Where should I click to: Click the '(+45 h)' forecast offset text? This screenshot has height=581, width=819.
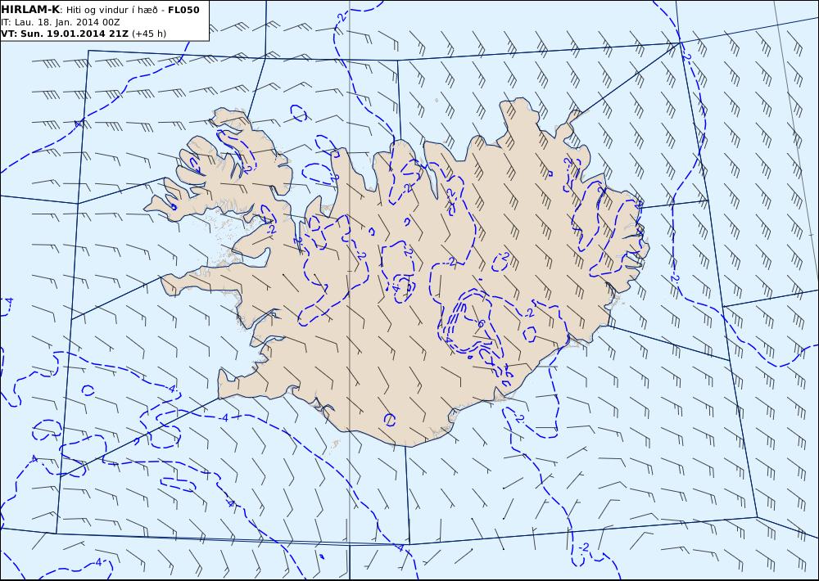pos(149,34)
